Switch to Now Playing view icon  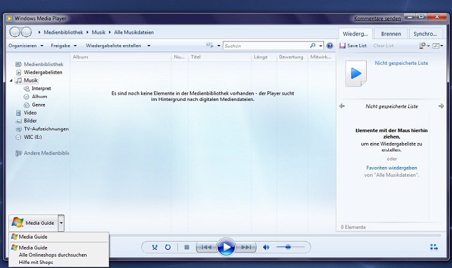(434, 247)
